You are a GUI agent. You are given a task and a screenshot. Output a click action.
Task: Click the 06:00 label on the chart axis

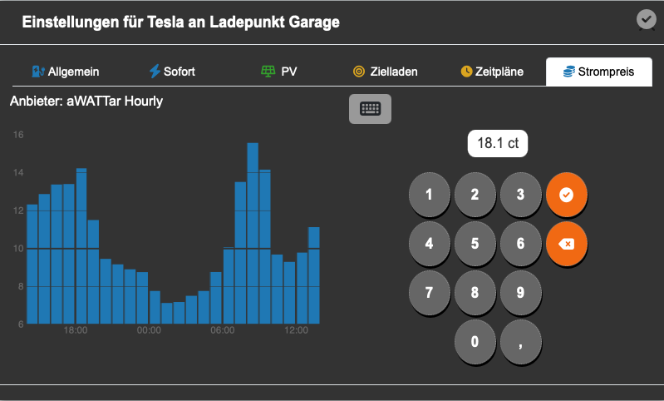(x=223, y=330)
